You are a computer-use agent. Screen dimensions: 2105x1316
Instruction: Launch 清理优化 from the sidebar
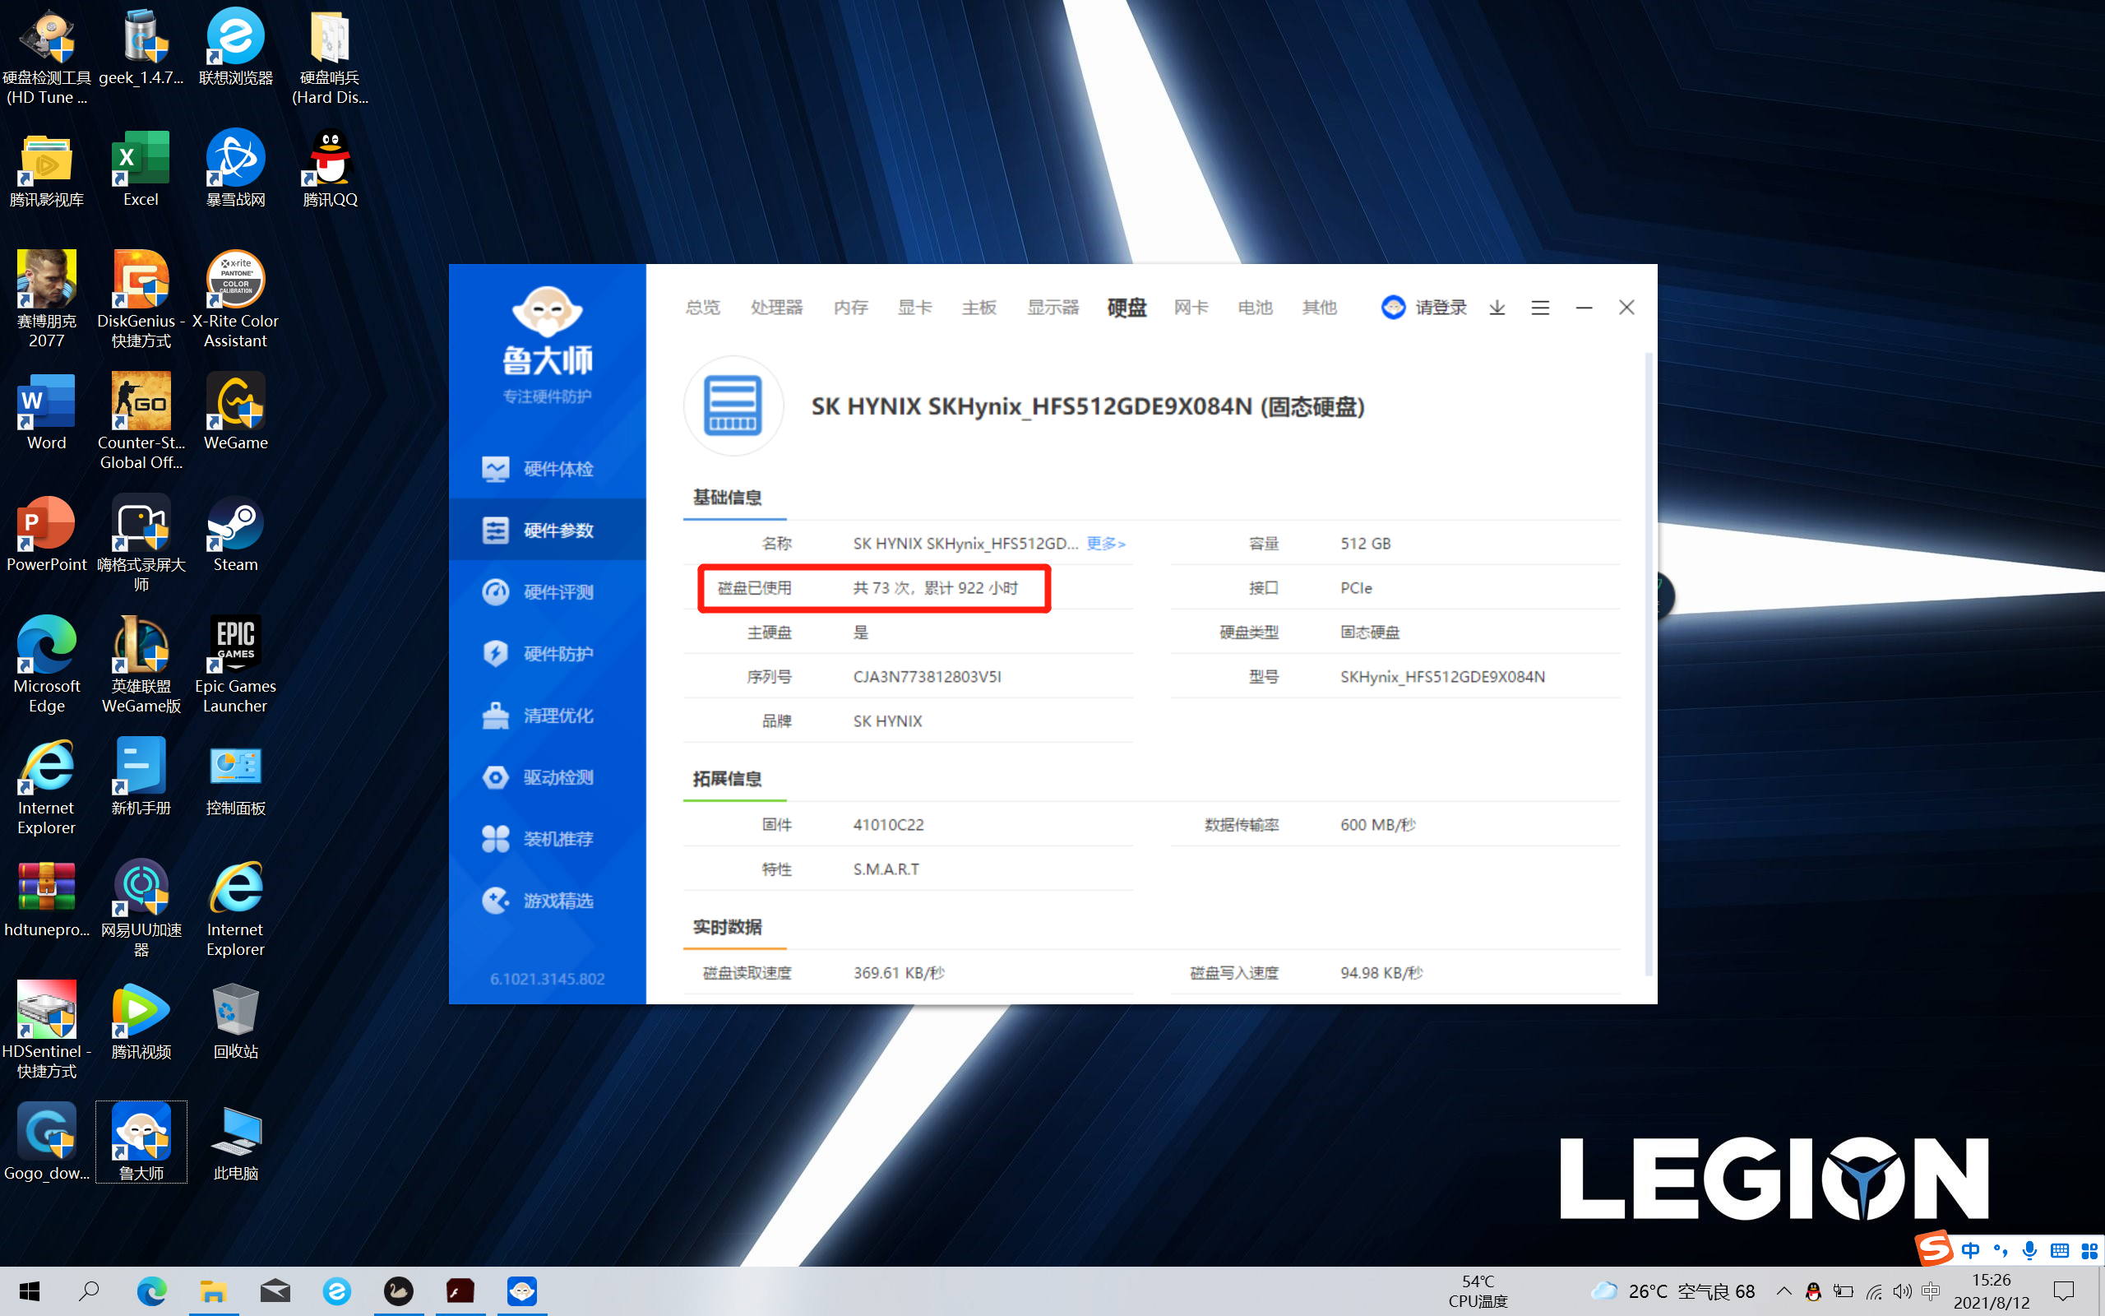tap(547, 715)
